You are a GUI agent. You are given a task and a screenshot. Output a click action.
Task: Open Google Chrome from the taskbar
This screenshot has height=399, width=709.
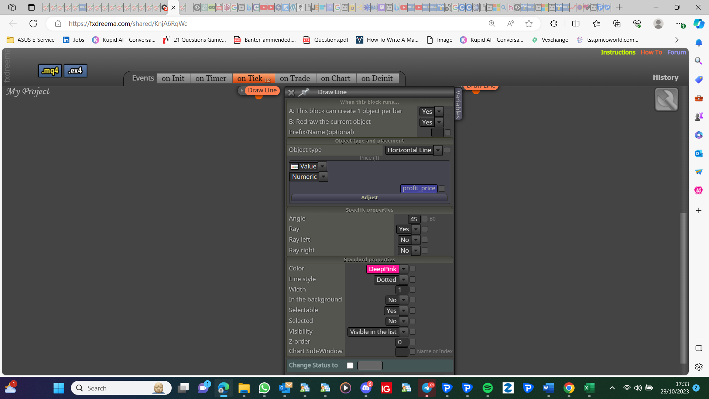pyautogui.click(x=569, y=388)
